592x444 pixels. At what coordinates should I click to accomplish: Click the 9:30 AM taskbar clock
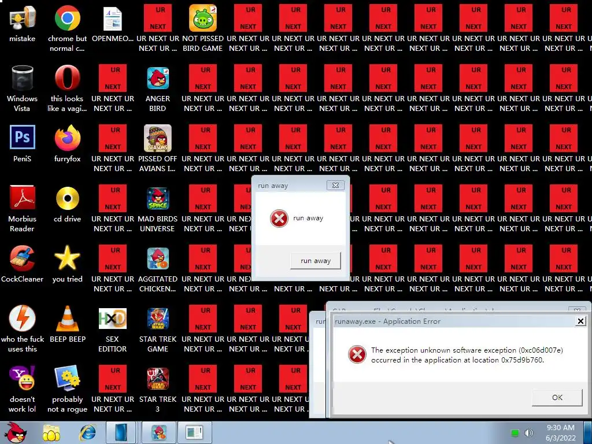[561, 427]
